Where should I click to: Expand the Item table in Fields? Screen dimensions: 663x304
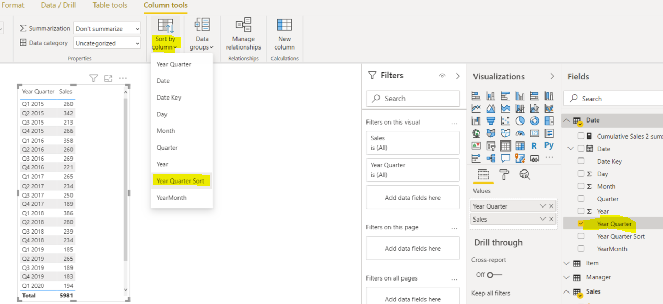tap(567, 263)
